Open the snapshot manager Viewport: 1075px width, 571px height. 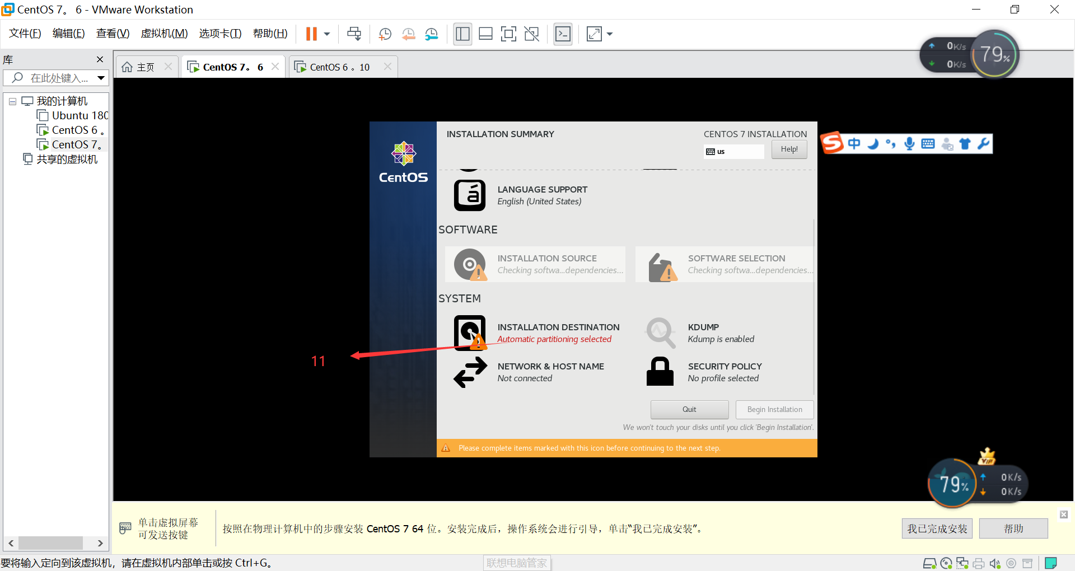point(431,34)
